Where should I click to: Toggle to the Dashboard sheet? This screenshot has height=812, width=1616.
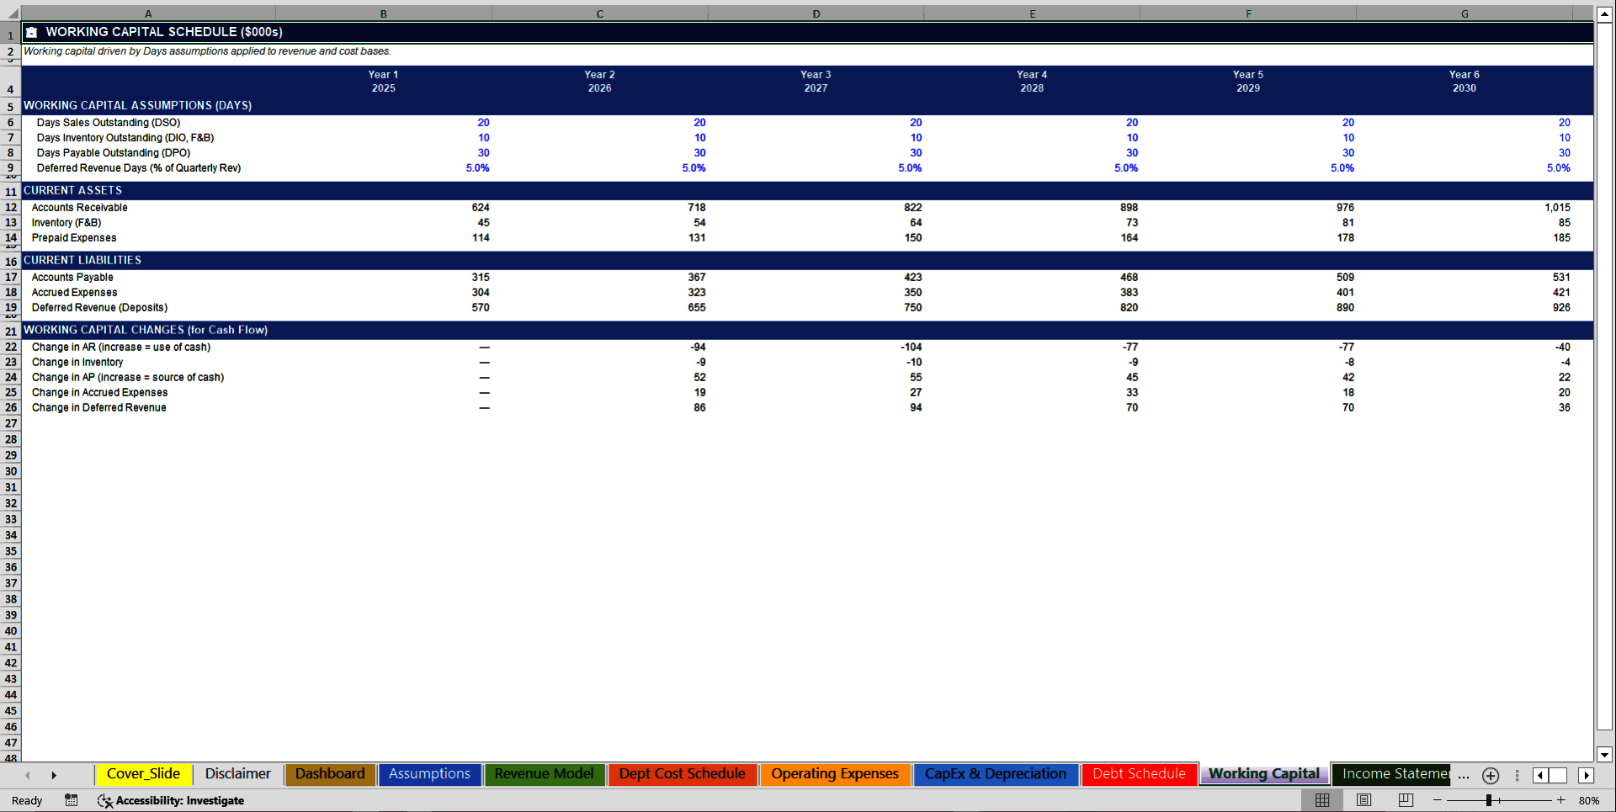[x=329, y=774]
